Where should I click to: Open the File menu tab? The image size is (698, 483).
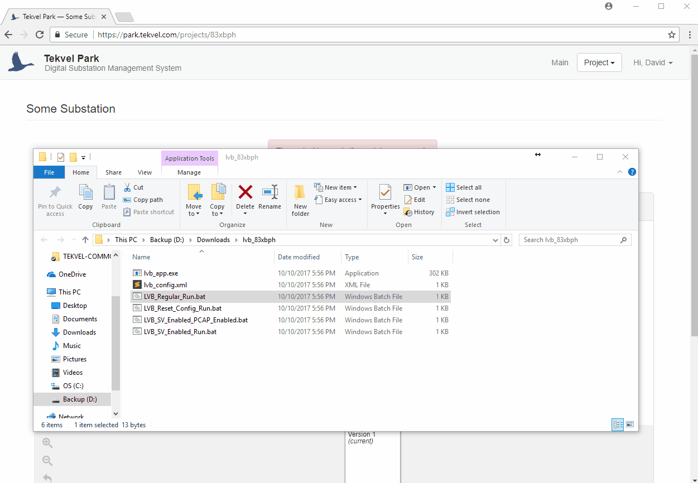click(x=49, y=172)
